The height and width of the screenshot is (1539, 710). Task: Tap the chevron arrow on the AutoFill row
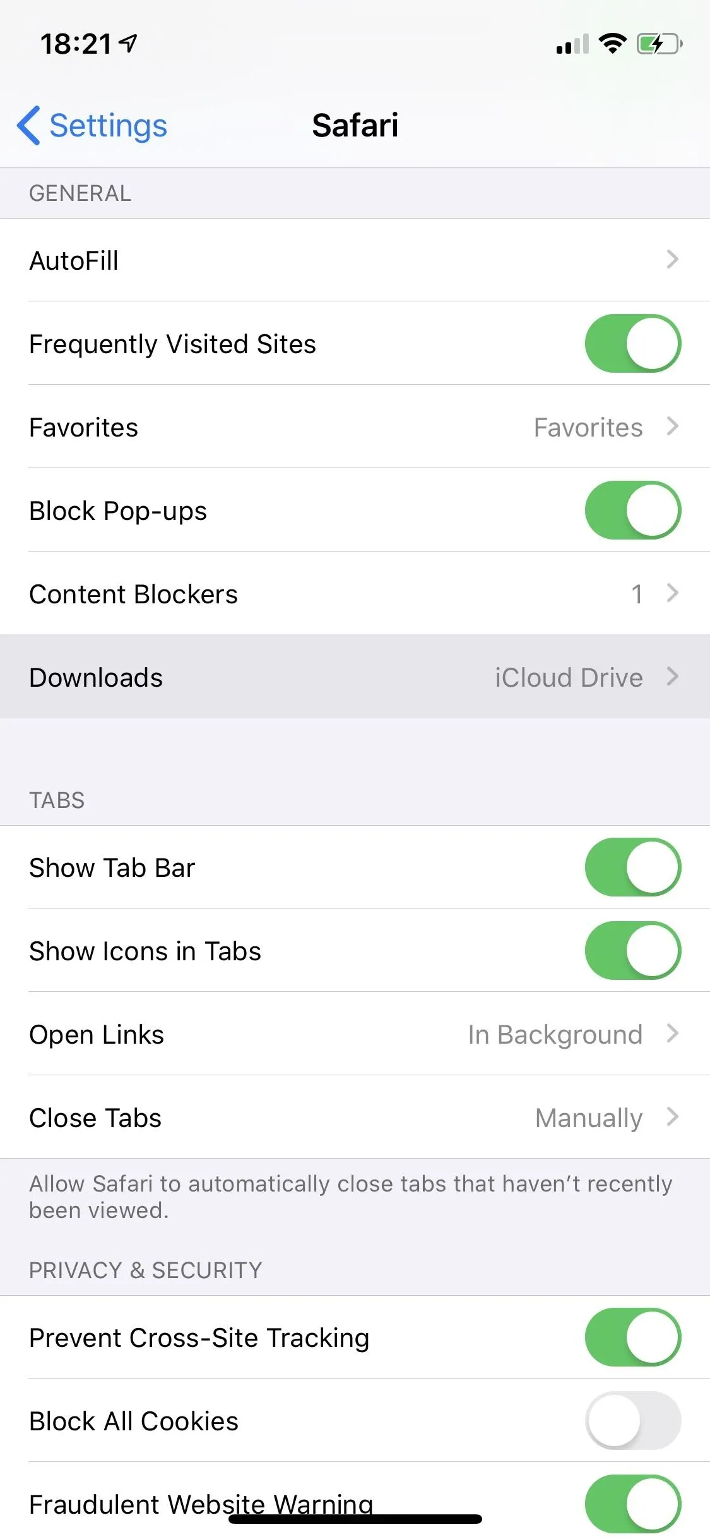(673, 259)
